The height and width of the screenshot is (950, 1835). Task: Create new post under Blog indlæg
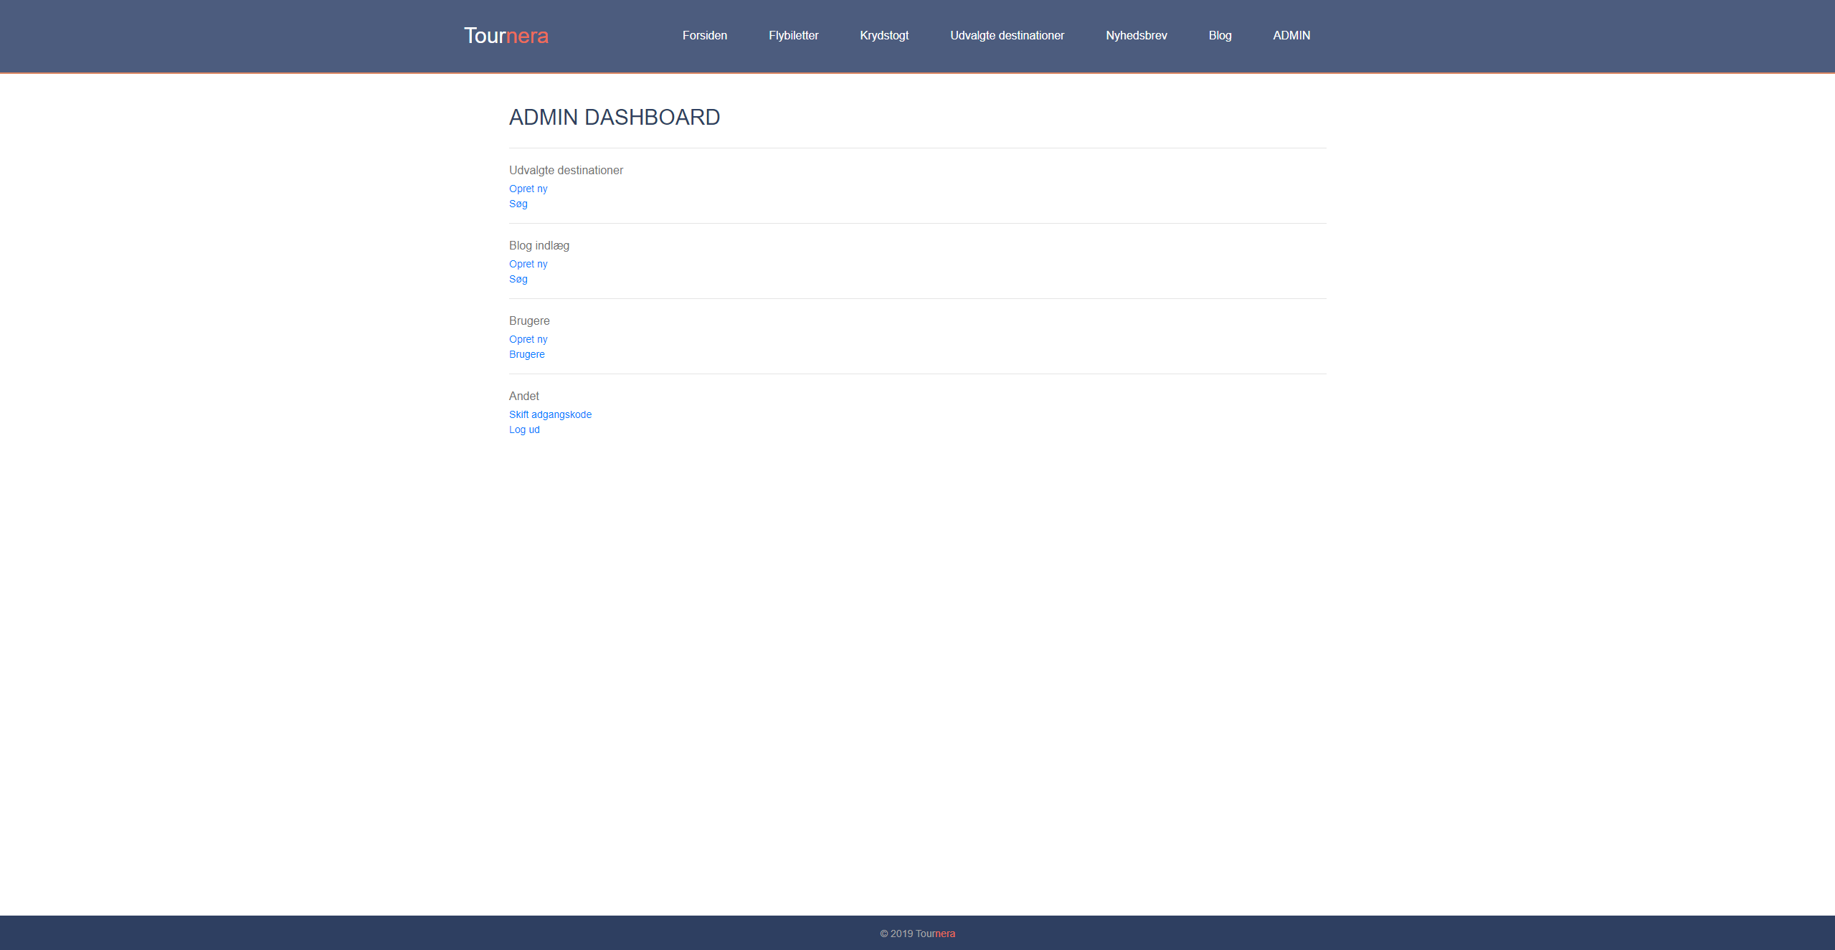pyautogui.click(x=528, y=264)
